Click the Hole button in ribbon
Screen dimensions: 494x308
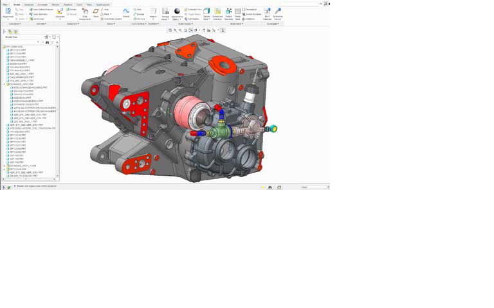point(137,10)
